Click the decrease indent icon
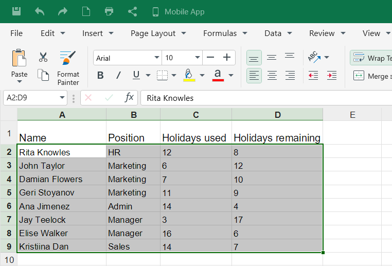The height and width of the screenshot is (266, 392). (x=313, y=76)
